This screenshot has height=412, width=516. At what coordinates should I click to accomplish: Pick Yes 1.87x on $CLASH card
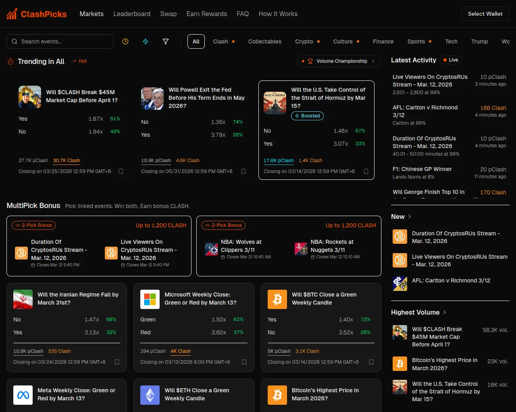pyautogui.click(x=69, y=119)
